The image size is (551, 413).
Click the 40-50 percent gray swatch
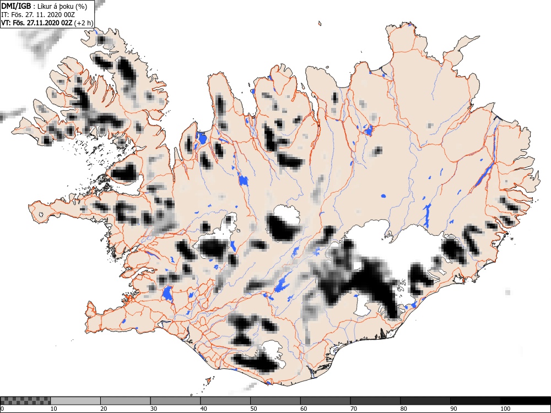(225, 401)
